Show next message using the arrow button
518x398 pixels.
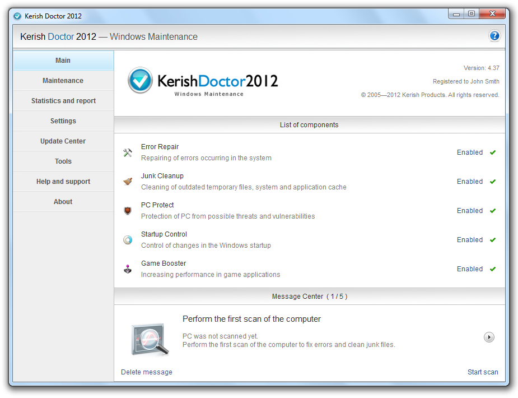[489, 337]
